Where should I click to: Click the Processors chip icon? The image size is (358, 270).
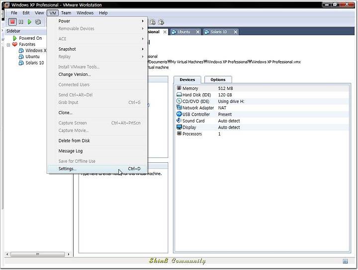coord(179,134)
